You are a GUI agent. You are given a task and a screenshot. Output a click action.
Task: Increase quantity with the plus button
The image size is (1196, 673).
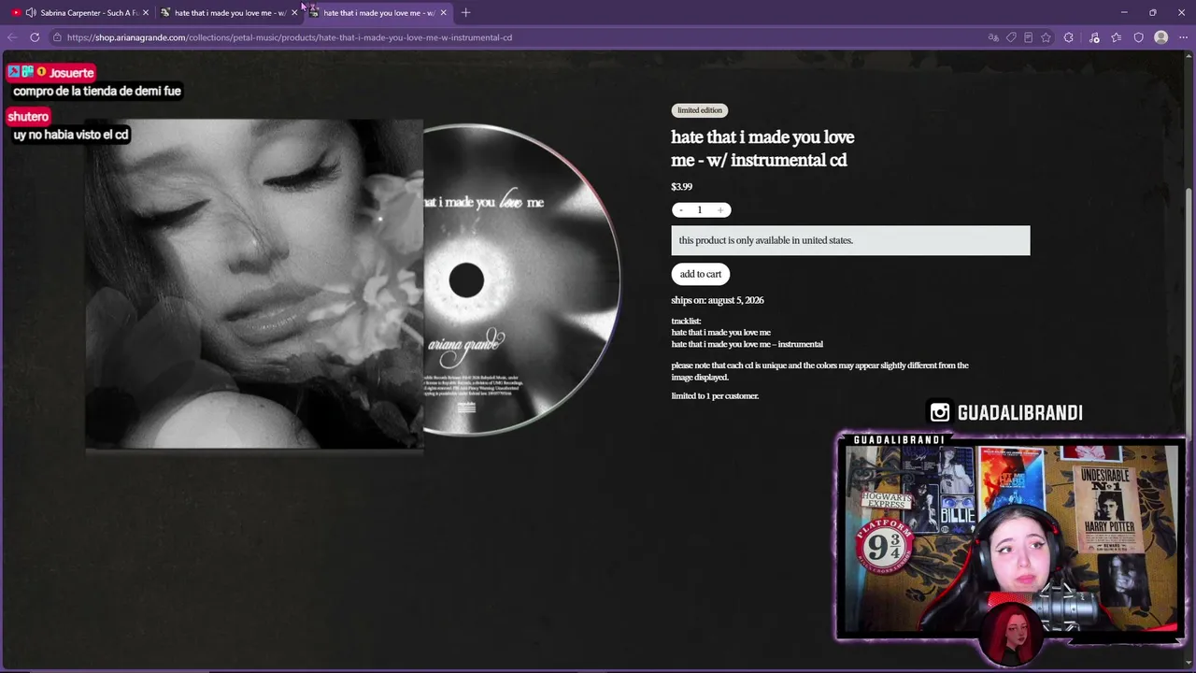click(720, 210)
